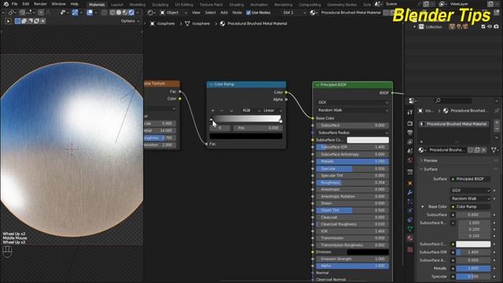Remove color stop with minus button
The height and width of the screenshot is (283, 503).
point(222,110)
